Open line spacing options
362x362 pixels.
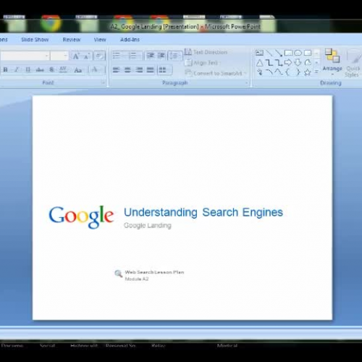pos(174,56)
